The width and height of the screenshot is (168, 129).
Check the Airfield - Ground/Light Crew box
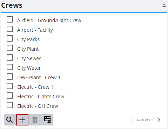point(10,19)
